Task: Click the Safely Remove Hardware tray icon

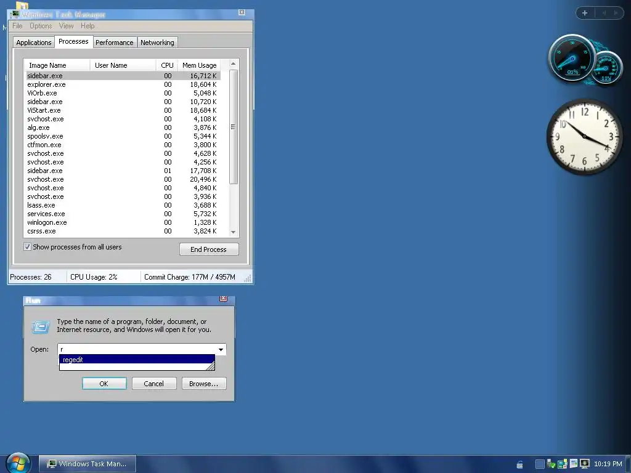Action: point(551,464)
